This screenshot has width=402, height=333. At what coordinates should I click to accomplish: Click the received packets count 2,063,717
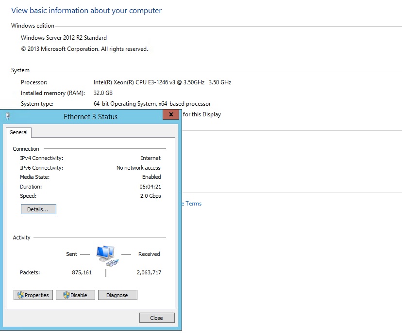[x=149, y=272]
